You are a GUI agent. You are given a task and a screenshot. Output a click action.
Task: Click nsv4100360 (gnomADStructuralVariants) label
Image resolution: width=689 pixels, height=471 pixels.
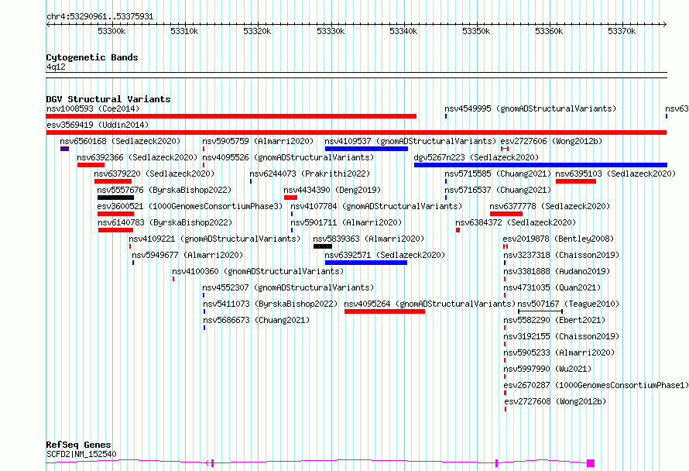click(258, 271)
